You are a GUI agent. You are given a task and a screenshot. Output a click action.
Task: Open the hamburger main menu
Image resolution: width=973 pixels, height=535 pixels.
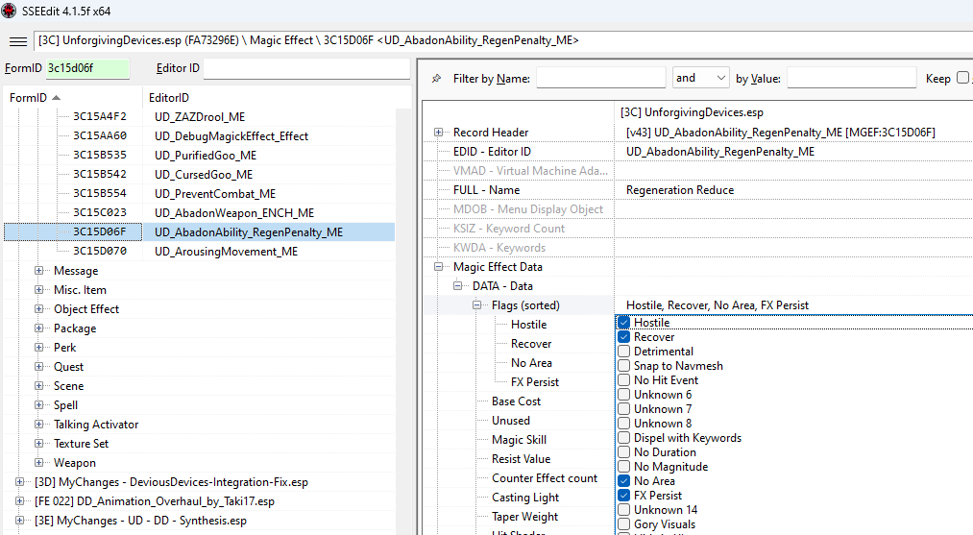(x=18, y=41)
